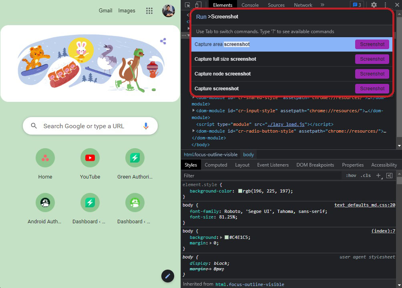Click Screenshot badge on Capture full size row

372,59
